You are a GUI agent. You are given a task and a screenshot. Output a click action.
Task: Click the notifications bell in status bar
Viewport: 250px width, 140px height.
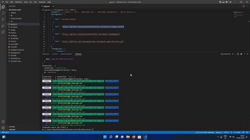pyautogui.click(x=247, y=132)
